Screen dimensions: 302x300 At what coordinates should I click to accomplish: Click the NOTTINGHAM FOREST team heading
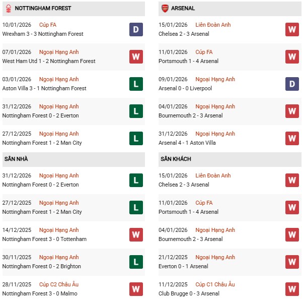[x=43, y=9]
